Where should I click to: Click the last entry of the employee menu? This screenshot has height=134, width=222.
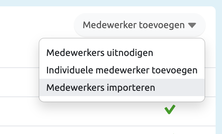point(101,88)
